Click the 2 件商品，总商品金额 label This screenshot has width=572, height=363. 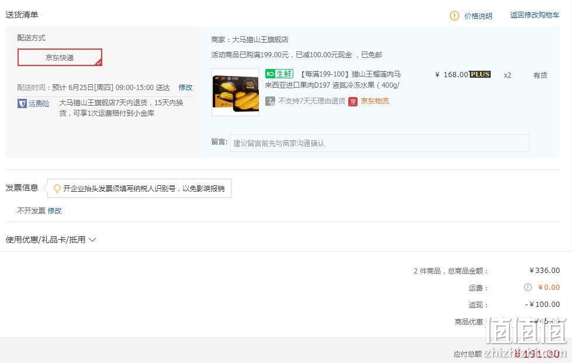pos(450,271)
